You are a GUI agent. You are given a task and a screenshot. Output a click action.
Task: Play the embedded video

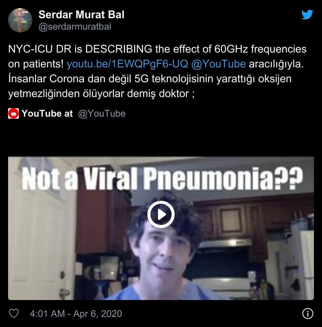161,214
